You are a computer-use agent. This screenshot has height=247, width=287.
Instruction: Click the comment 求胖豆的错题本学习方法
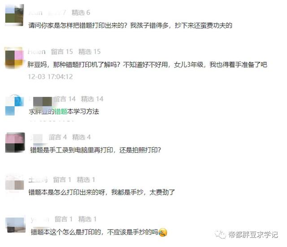(x=64, y=111)
